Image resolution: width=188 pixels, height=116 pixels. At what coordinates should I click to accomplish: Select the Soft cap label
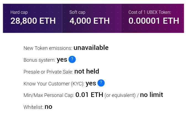77,12
